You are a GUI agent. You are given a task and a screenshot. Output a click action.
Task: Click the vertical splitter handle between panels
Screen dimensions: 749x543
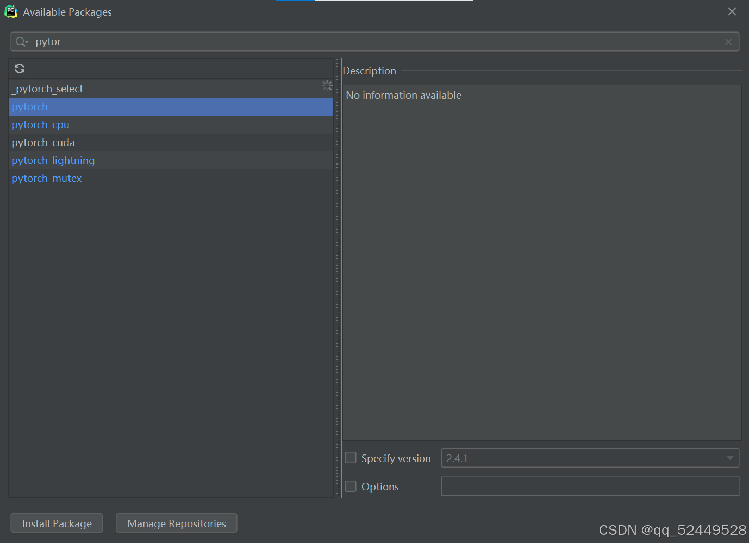click(338, 278)
